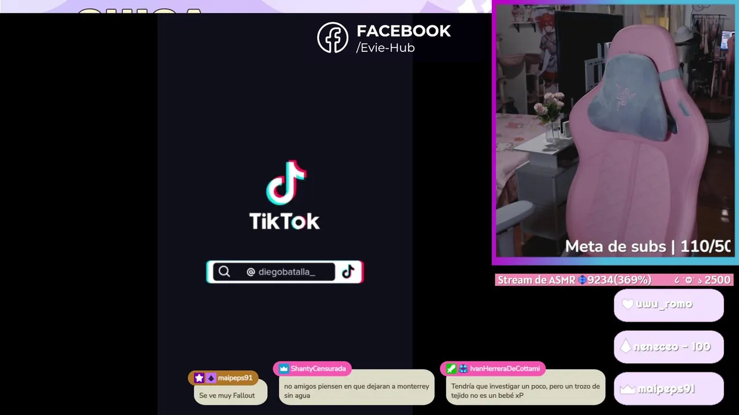Click the large TikTok note logo
The width and height of the screenshot is (739, 415).
click(x=286, y=183)
